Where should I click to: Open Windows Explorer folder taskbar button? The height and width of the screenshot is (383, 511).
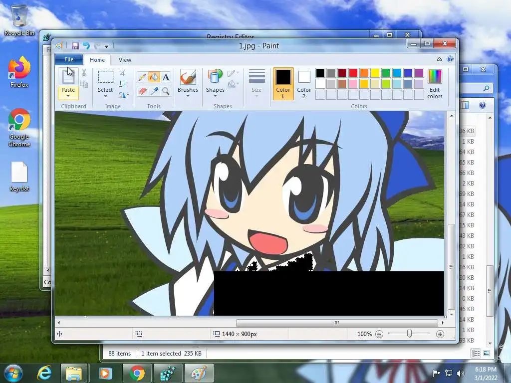click(x=74, y=373)
